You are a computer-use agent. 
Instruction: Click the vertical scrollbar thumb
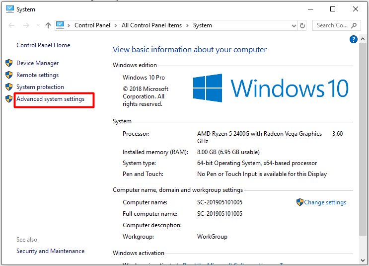click(x=363, y=139)
